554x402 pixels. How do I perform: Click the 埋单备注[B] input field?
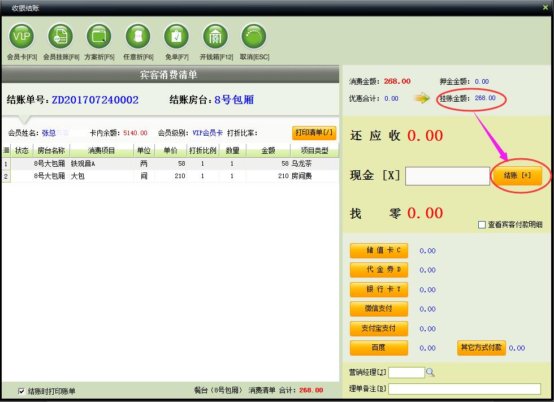[464, 389]
